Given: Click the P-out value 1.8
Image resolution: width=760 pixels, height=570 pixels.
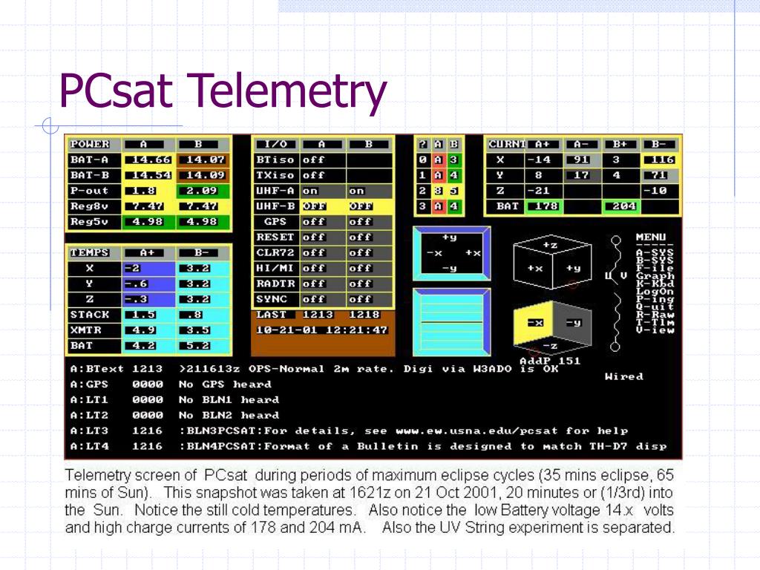Looking at the screenshot, I should click(x=144, y=191).
